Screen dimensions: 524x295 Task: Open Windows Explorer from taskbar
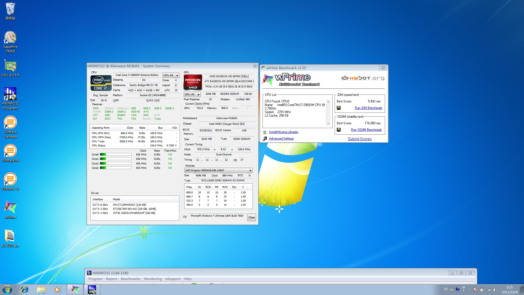click(x=41, y=290)
